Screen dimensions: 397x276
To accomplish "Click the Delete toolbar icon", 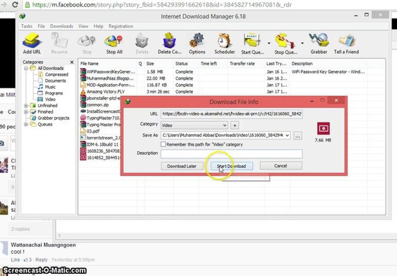I will tap(142, 43).
